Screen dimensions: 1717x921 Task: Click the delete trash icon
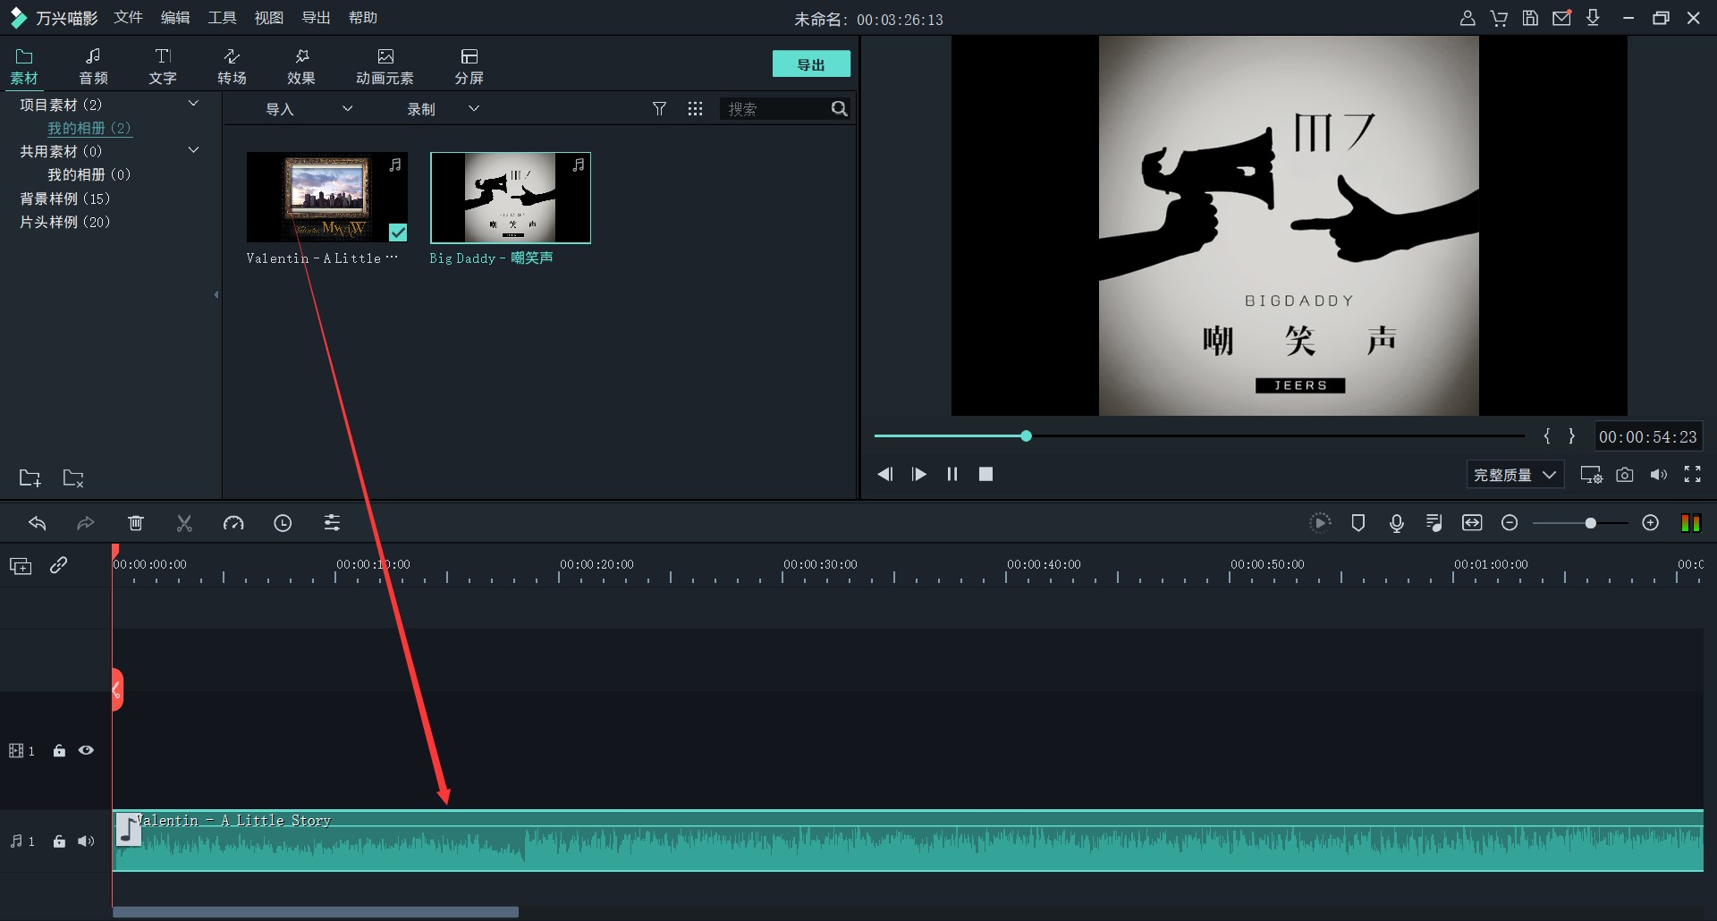(x=136, y=523)
